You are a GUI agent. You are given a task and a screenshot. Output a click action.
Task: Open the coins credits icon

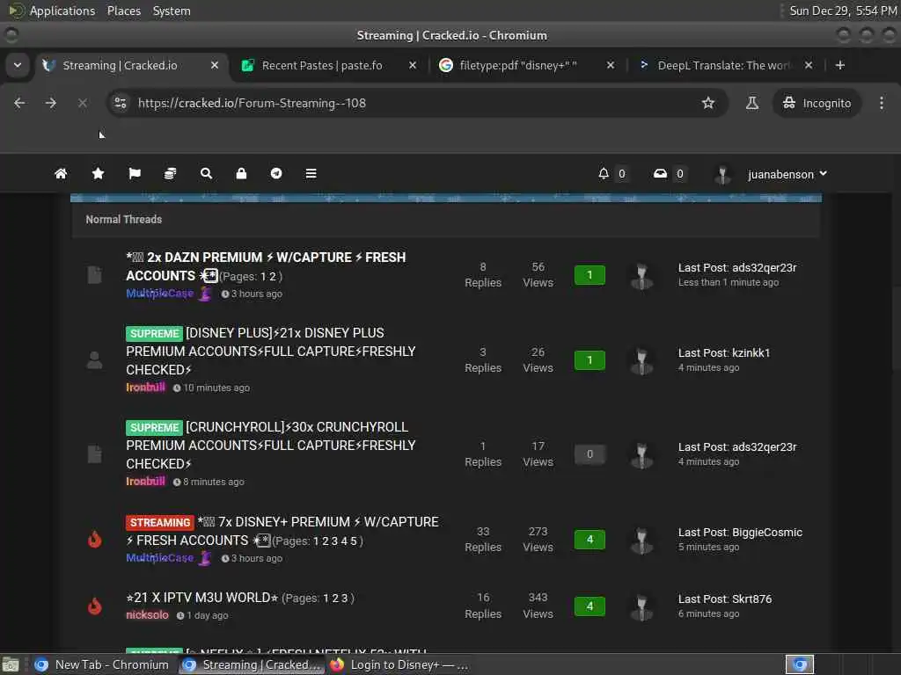[x=170, y=173]
